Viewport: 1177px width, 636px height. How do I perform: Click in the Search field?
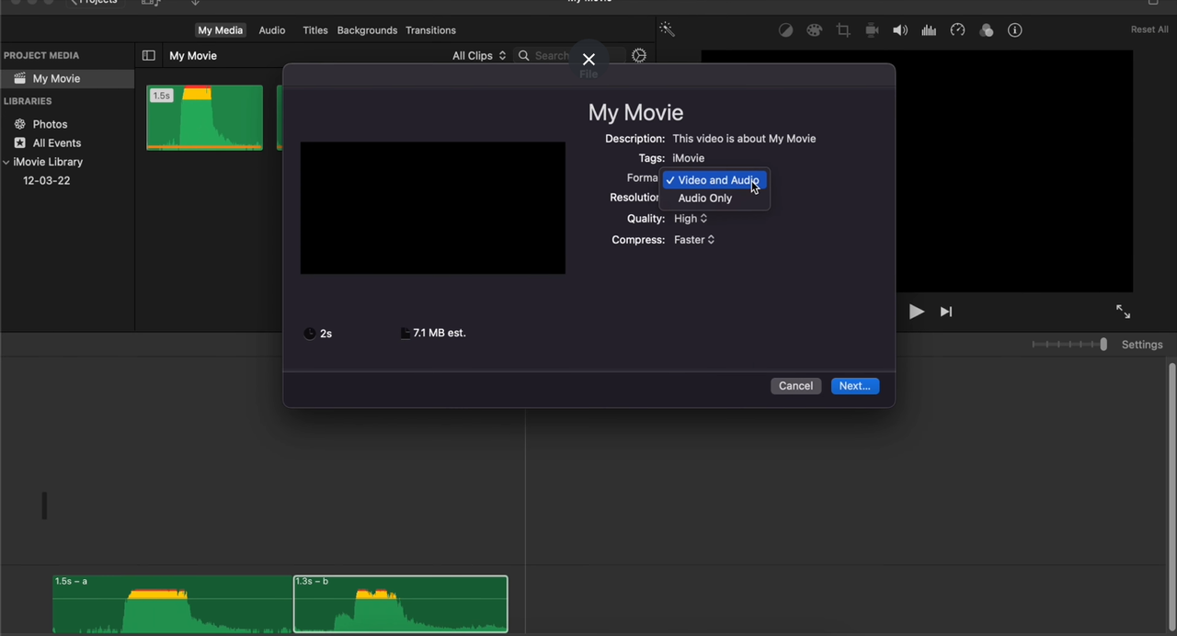point(570,55)
